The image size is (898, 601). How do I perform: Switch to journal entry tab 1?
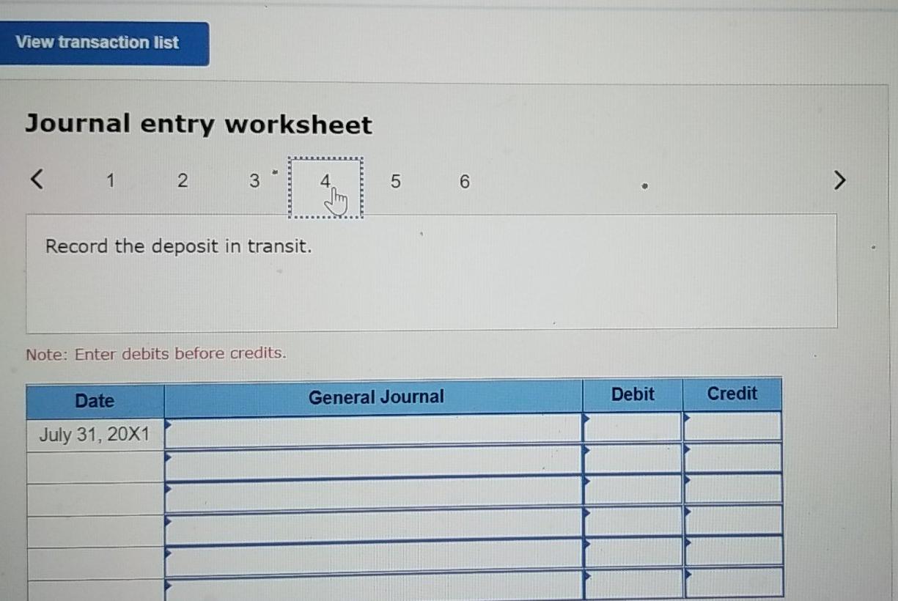click(x=110, y=180)
